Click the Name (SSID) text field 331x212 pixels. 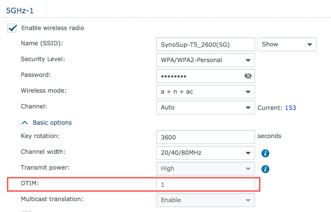click(205, 44)
